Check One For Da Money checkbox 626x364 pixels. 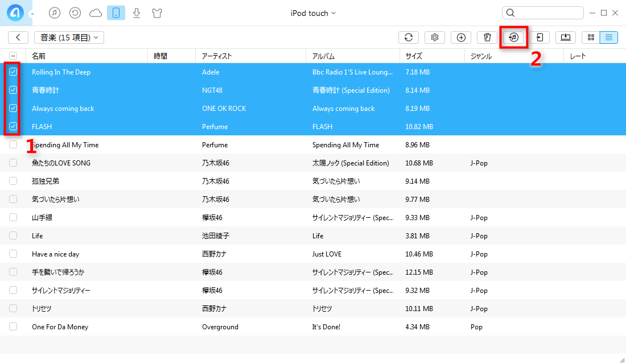coord(13,326)
